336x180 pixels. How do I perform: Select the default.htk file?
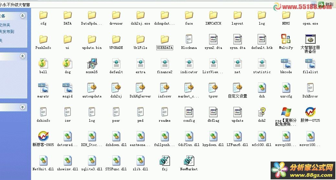(x=262, y=42)
